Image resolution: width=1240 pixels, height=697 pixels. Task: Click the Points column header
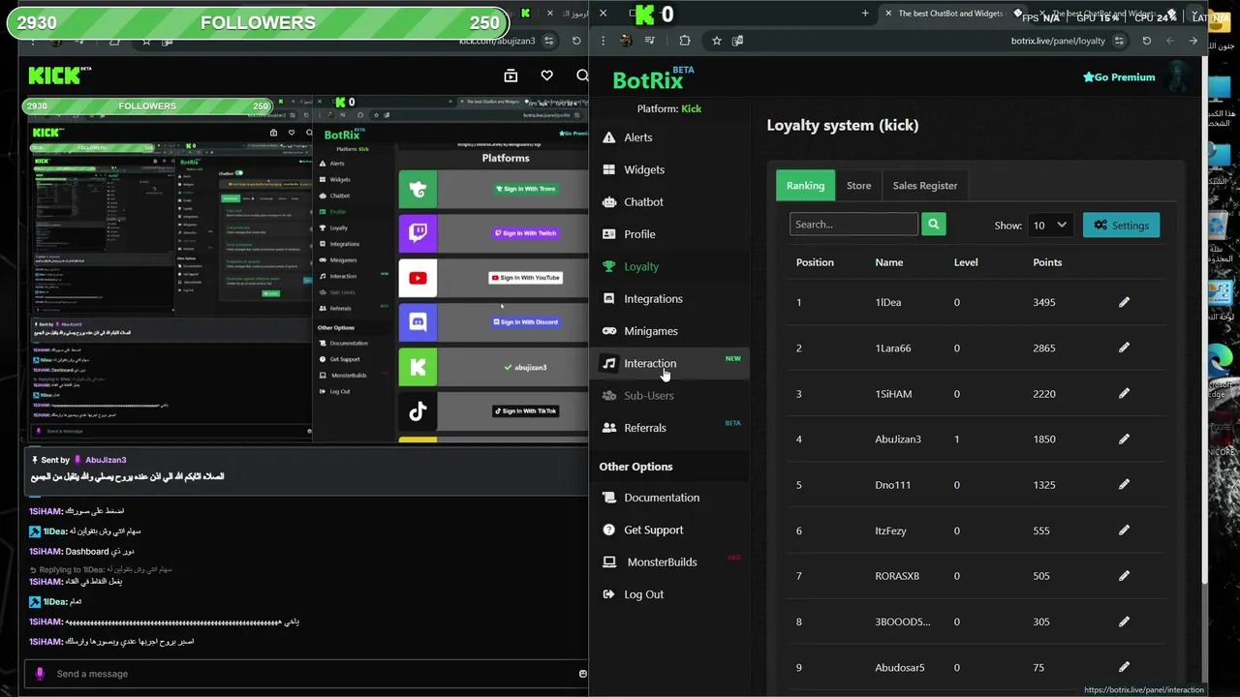coord(1047,262)
